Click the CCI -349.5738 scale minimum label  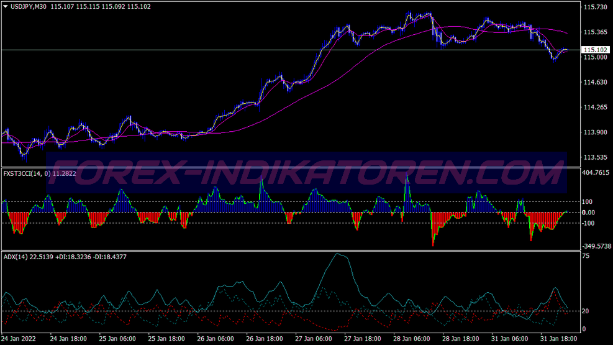coord(596,247)
